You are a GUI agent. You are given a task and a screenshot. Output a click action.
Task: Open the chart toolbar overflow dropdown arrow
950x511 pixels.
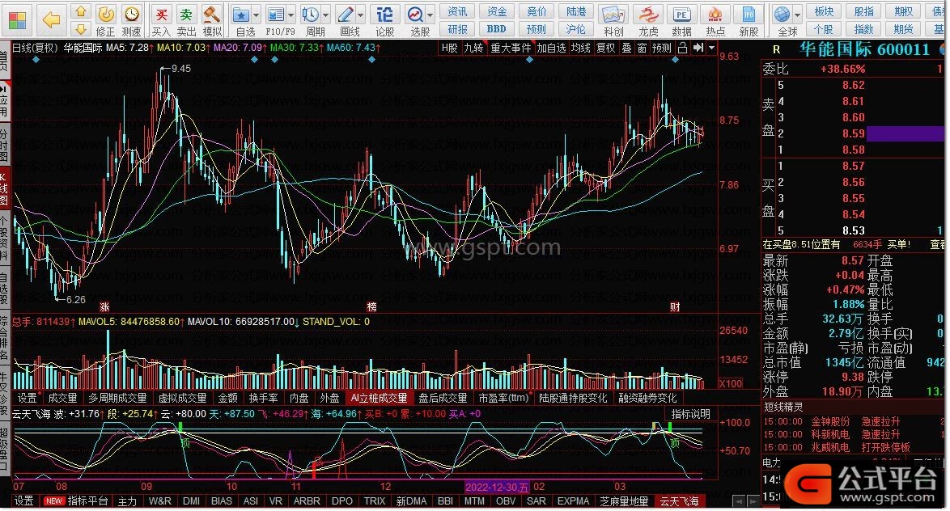coord(712,48)
